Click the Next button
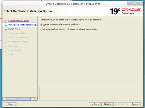The width and height of the screenshot is (145, 108). [x=108, y=104]
